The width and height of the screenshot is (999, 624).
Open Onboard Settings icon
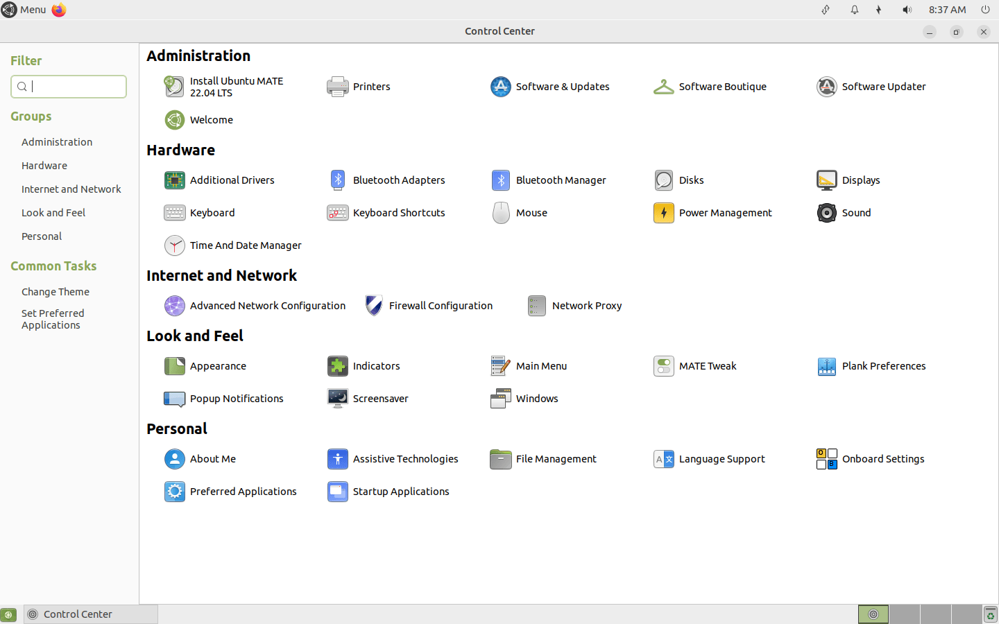tap(827, 459)
